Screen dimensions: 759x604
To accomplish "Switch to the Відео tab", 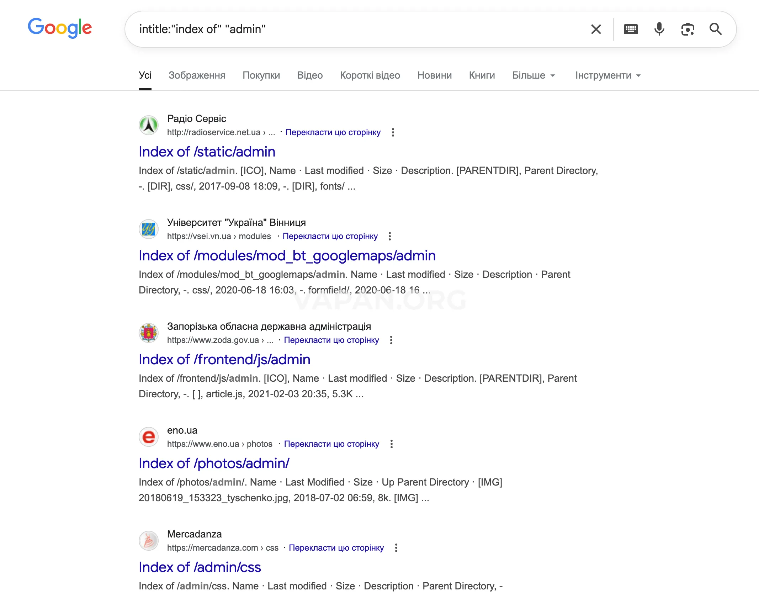I will 310,75.
